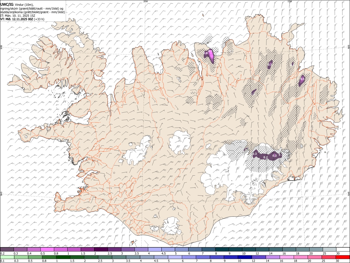Viewport: 350px width, 263px height.
Task: Pick the light periwinkle 4 swatch, upper legend
Action: click(x=155, y=250)
